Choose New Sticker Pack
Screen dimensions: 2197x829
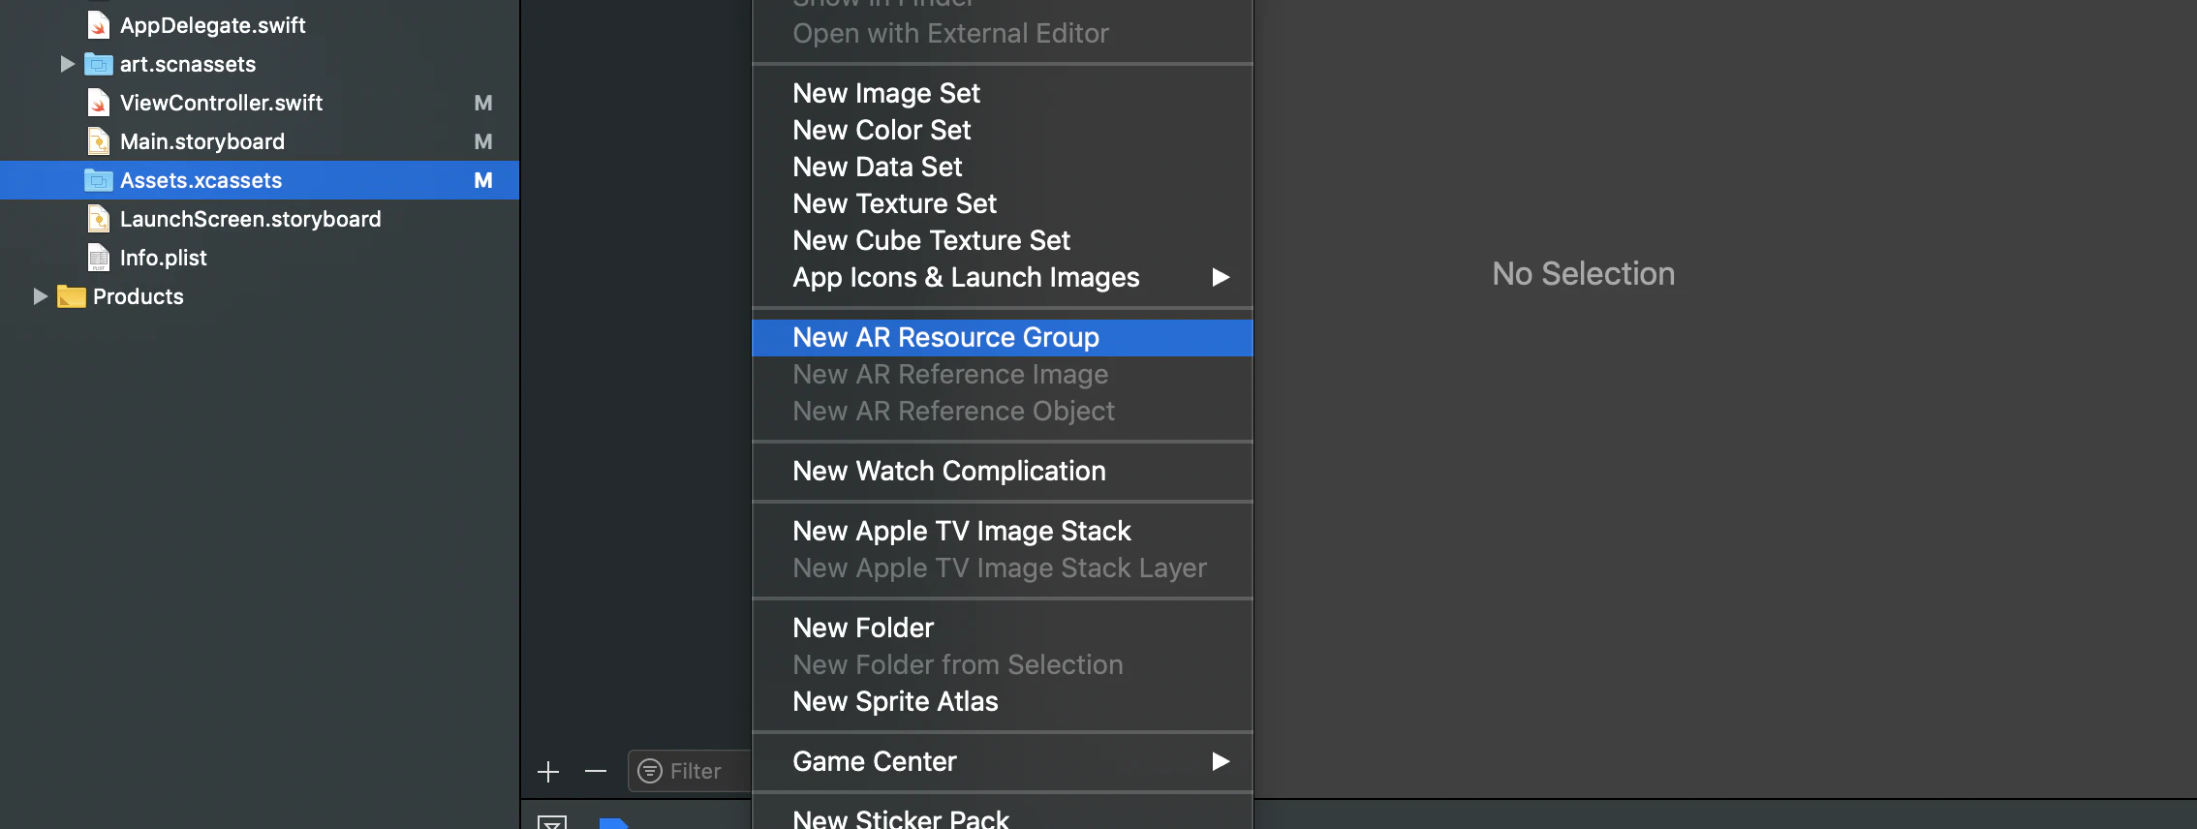(1002, 817)
